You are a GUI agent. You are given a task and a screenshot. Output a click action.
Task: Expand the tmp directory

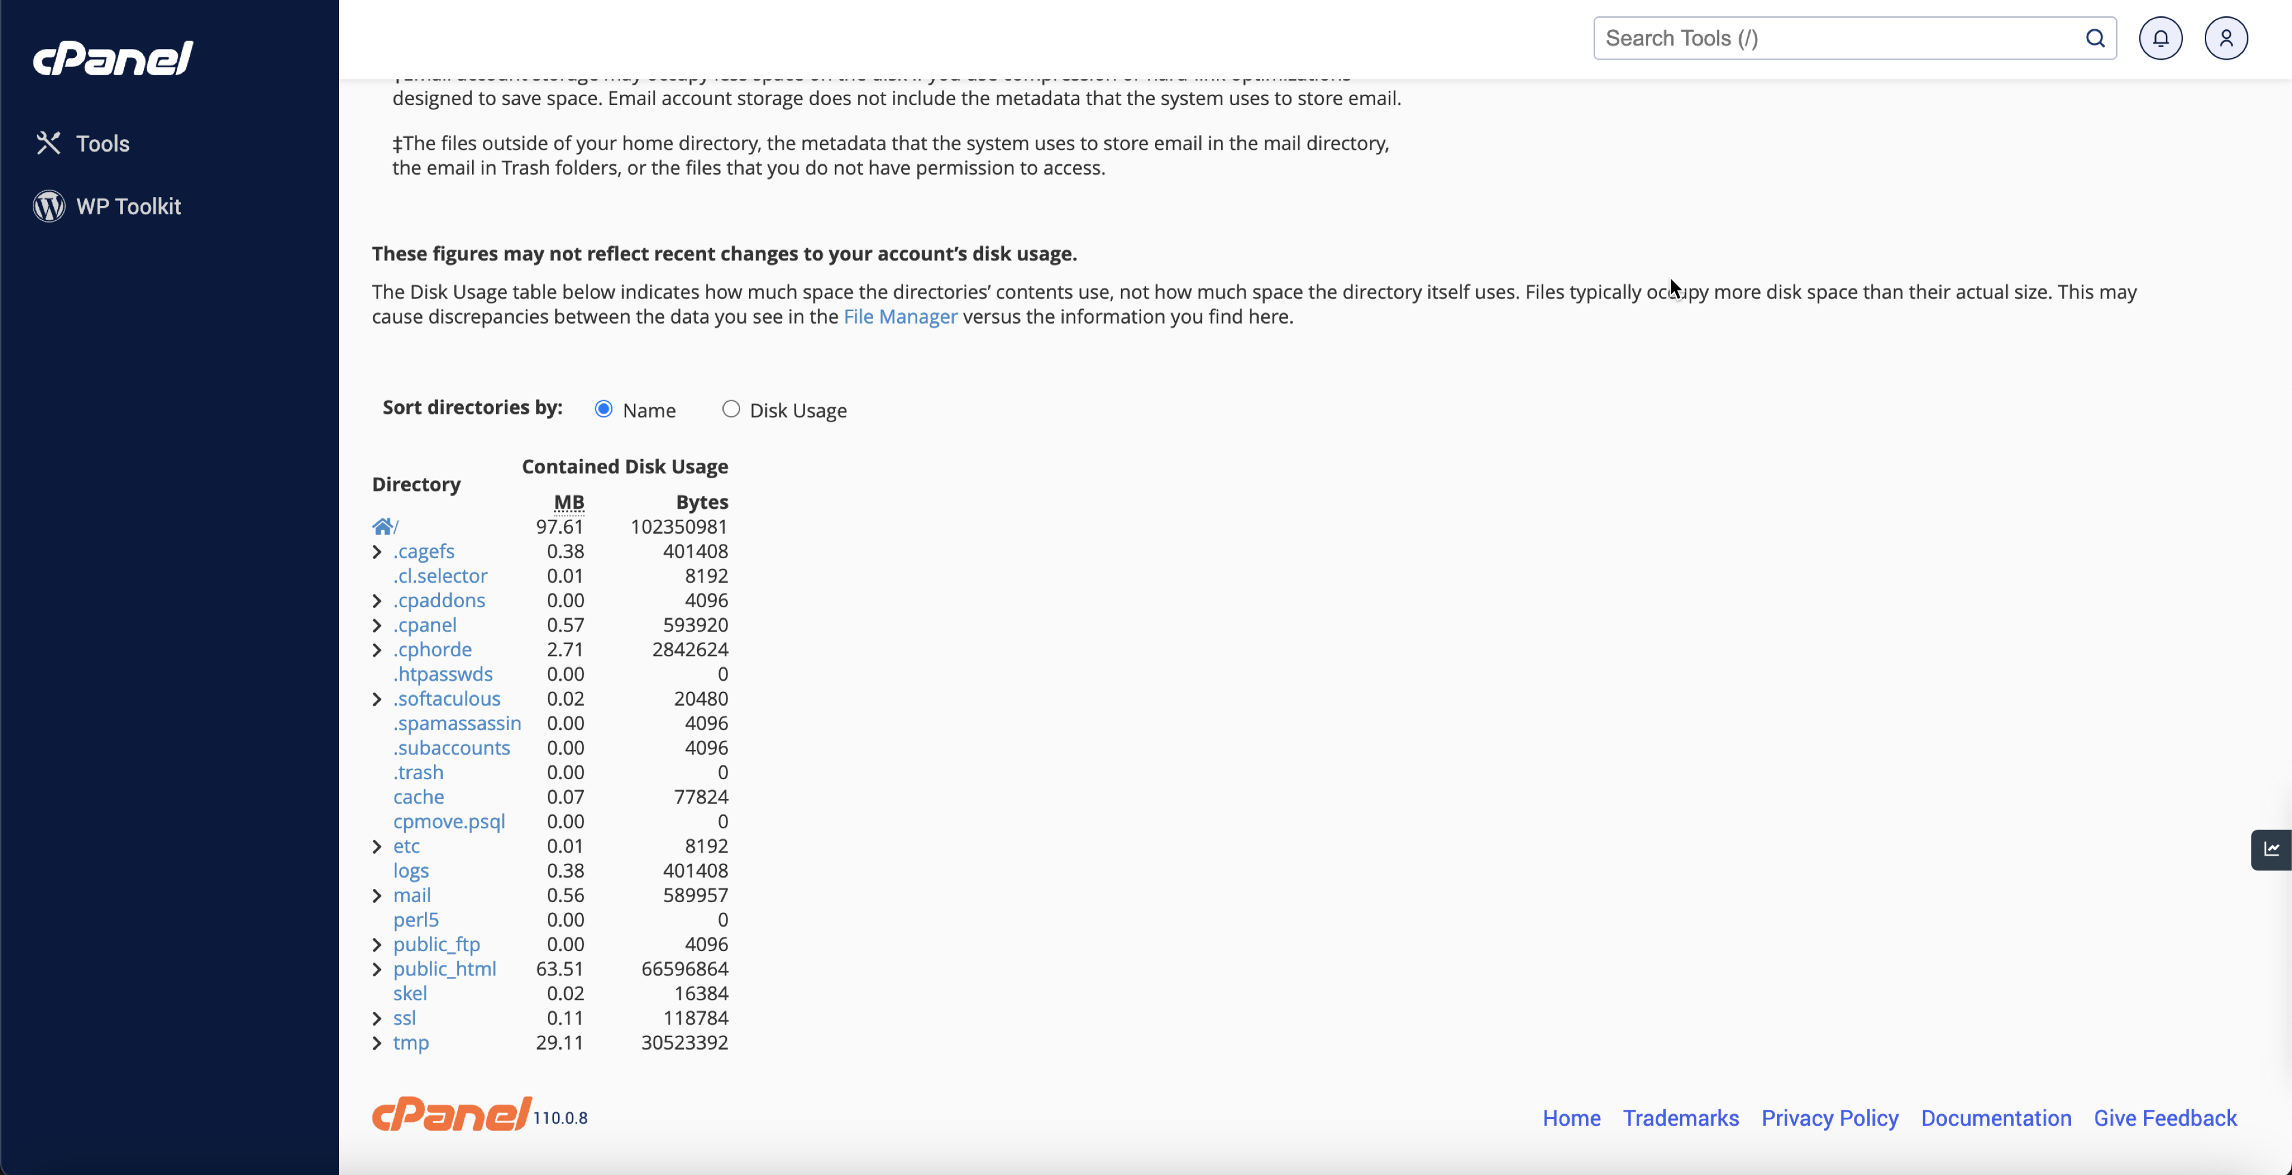(377, 1043)
